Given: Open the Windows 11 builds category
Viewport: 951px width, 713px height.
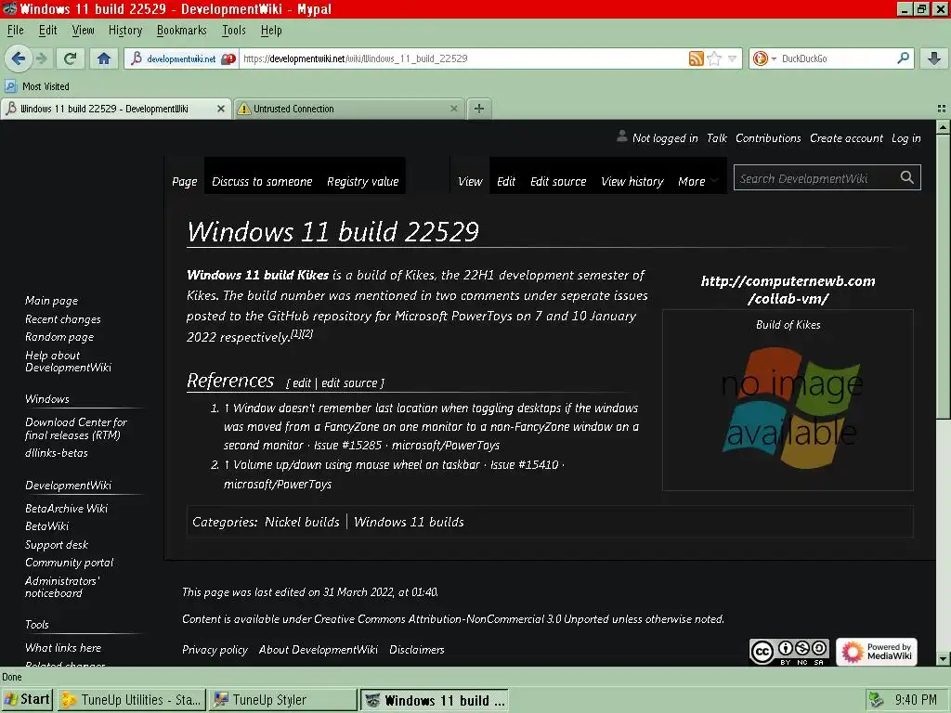Looking at the screenshot, I should [x=409, y=522].
